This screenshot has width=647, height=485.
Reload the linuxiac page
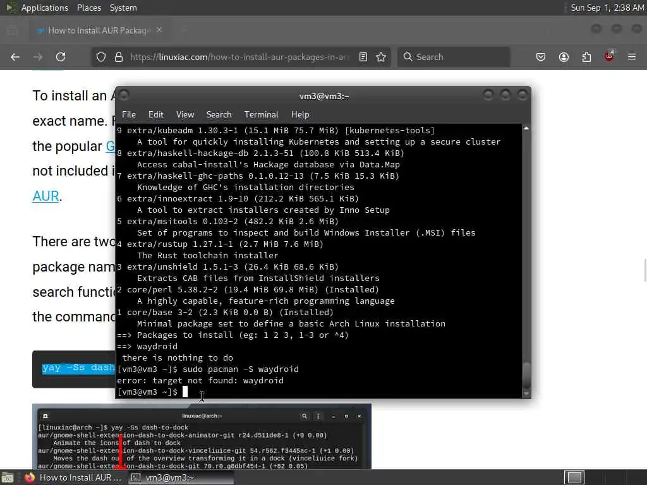point(61,57)
